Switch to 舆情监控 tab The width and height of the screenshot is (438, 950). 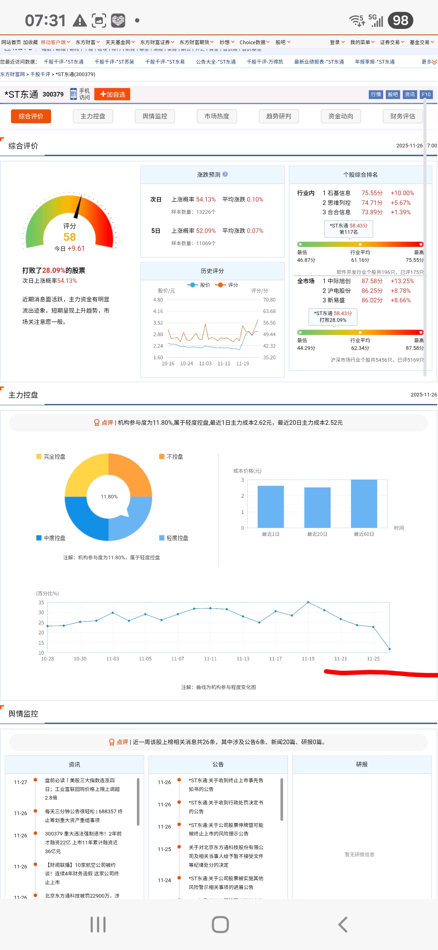click(155, 116)
